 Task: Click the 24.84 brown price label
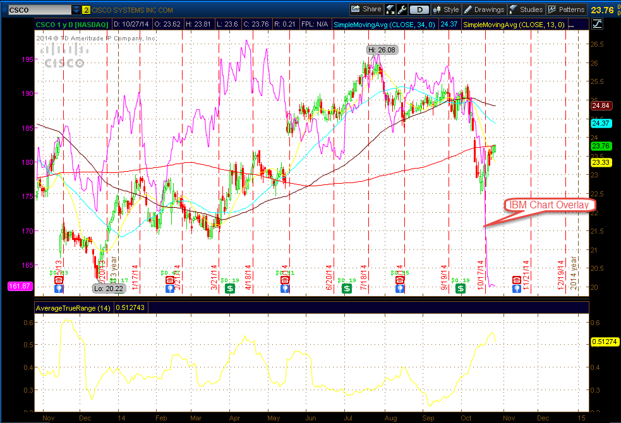click(601, 105)
